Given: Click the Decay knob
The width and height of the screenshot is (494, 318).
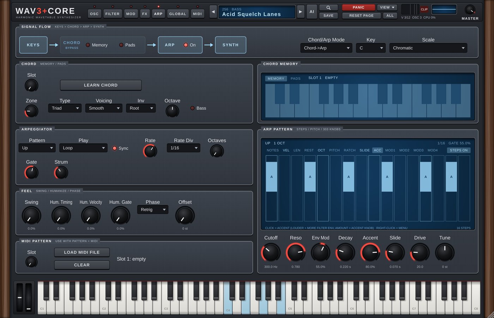Looking at the screenshot, I should coord(345,253).
